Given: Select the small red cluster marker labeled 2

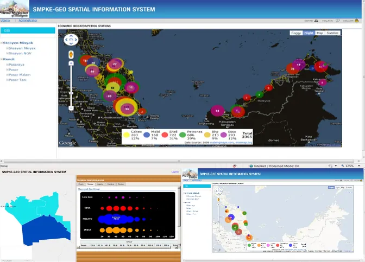Looking at the screenshot, I should point(142,112).
